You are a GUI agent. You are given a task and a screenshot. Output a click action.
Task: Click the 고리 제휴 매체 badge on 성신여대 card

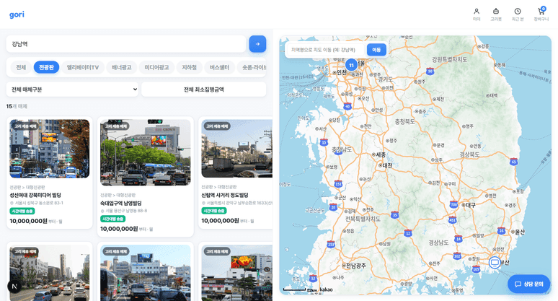point(25,126)
